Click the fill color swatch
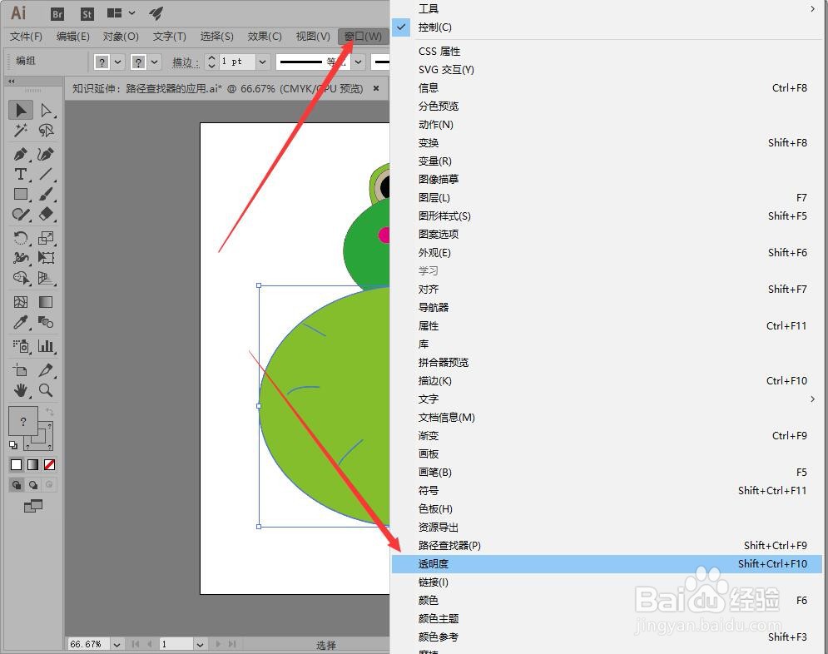The width and height of the screenshot is (828, 654). (x=23, y=420)
